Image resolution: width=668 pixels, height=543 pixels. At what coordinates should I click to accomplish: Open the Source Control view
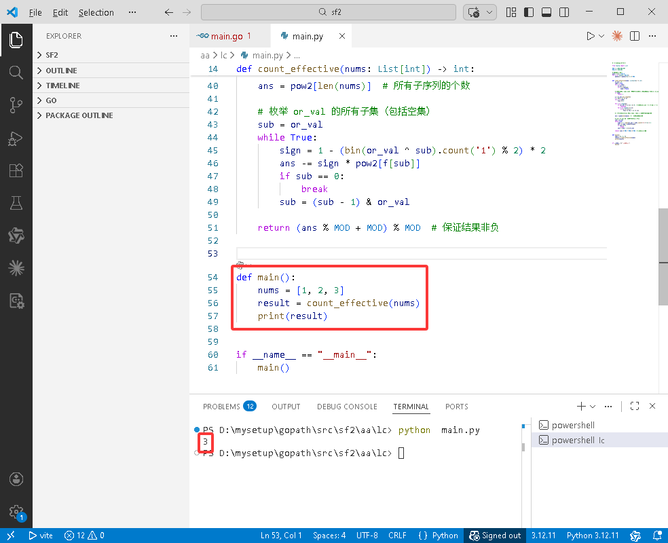click(16, 105)
